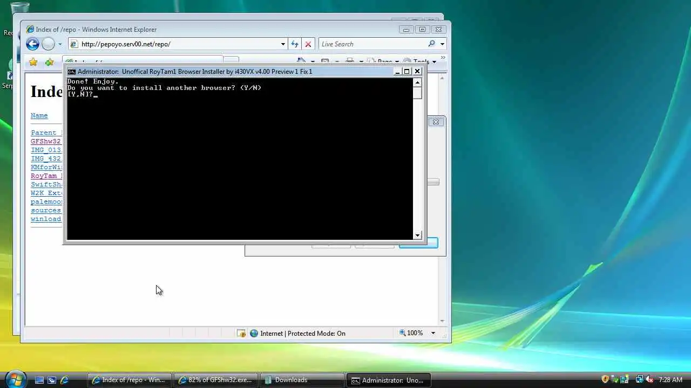Open the RoyTam link in listing
The image size is (691, 388).
pyautogui.click(x=46, y=176)
